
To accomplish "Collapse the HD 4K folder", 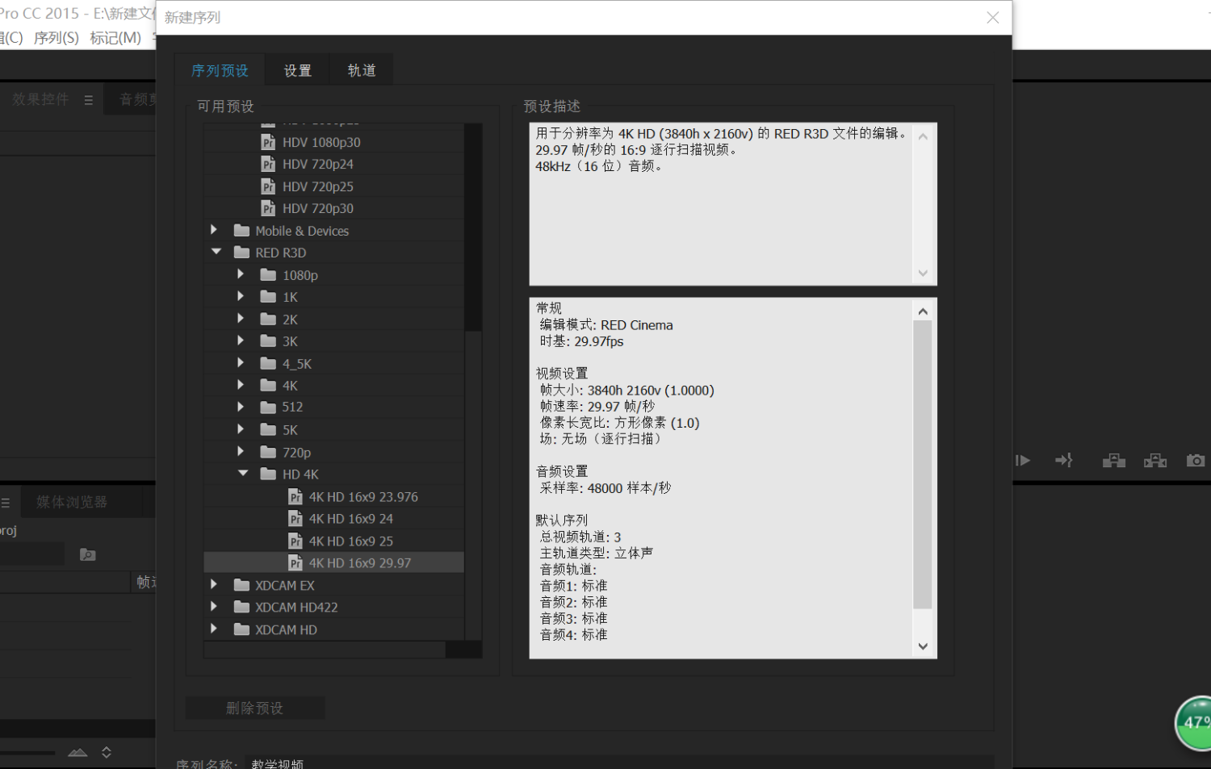I will click(x=242, y=474).
